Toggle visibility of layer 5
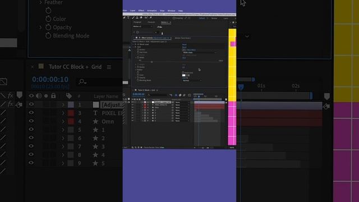The height and width of the screenshot is (202, 359). 31,129
